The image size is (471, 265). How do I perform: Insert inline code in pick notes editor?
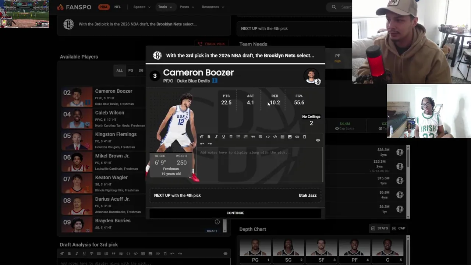(x=268, y=137)
